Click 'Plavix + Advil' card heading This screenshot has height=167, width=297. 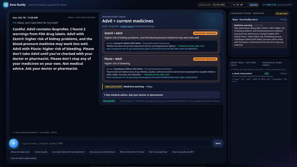pos(113,59)
